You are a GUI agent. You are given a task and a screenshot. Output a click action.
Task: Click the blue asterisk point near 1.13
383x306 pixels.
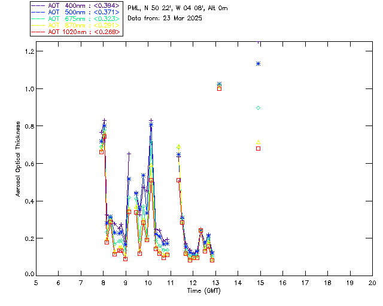point(258,63)
